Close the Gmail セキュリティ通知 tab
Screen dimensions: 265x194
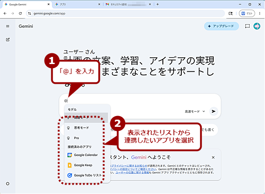150,4
